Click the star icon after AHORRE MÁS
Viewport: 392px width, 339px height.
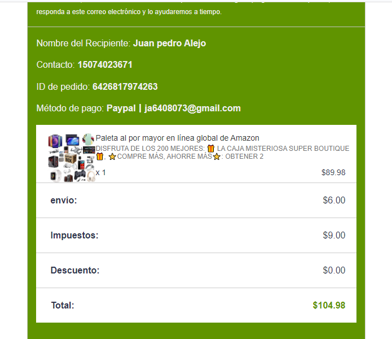pyautogui.click(x=217, y=157)
